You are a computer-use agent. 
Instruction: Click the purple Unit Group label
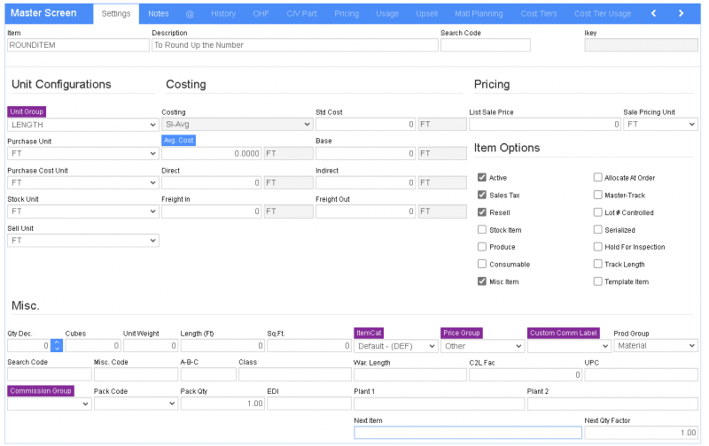(27, 111)
